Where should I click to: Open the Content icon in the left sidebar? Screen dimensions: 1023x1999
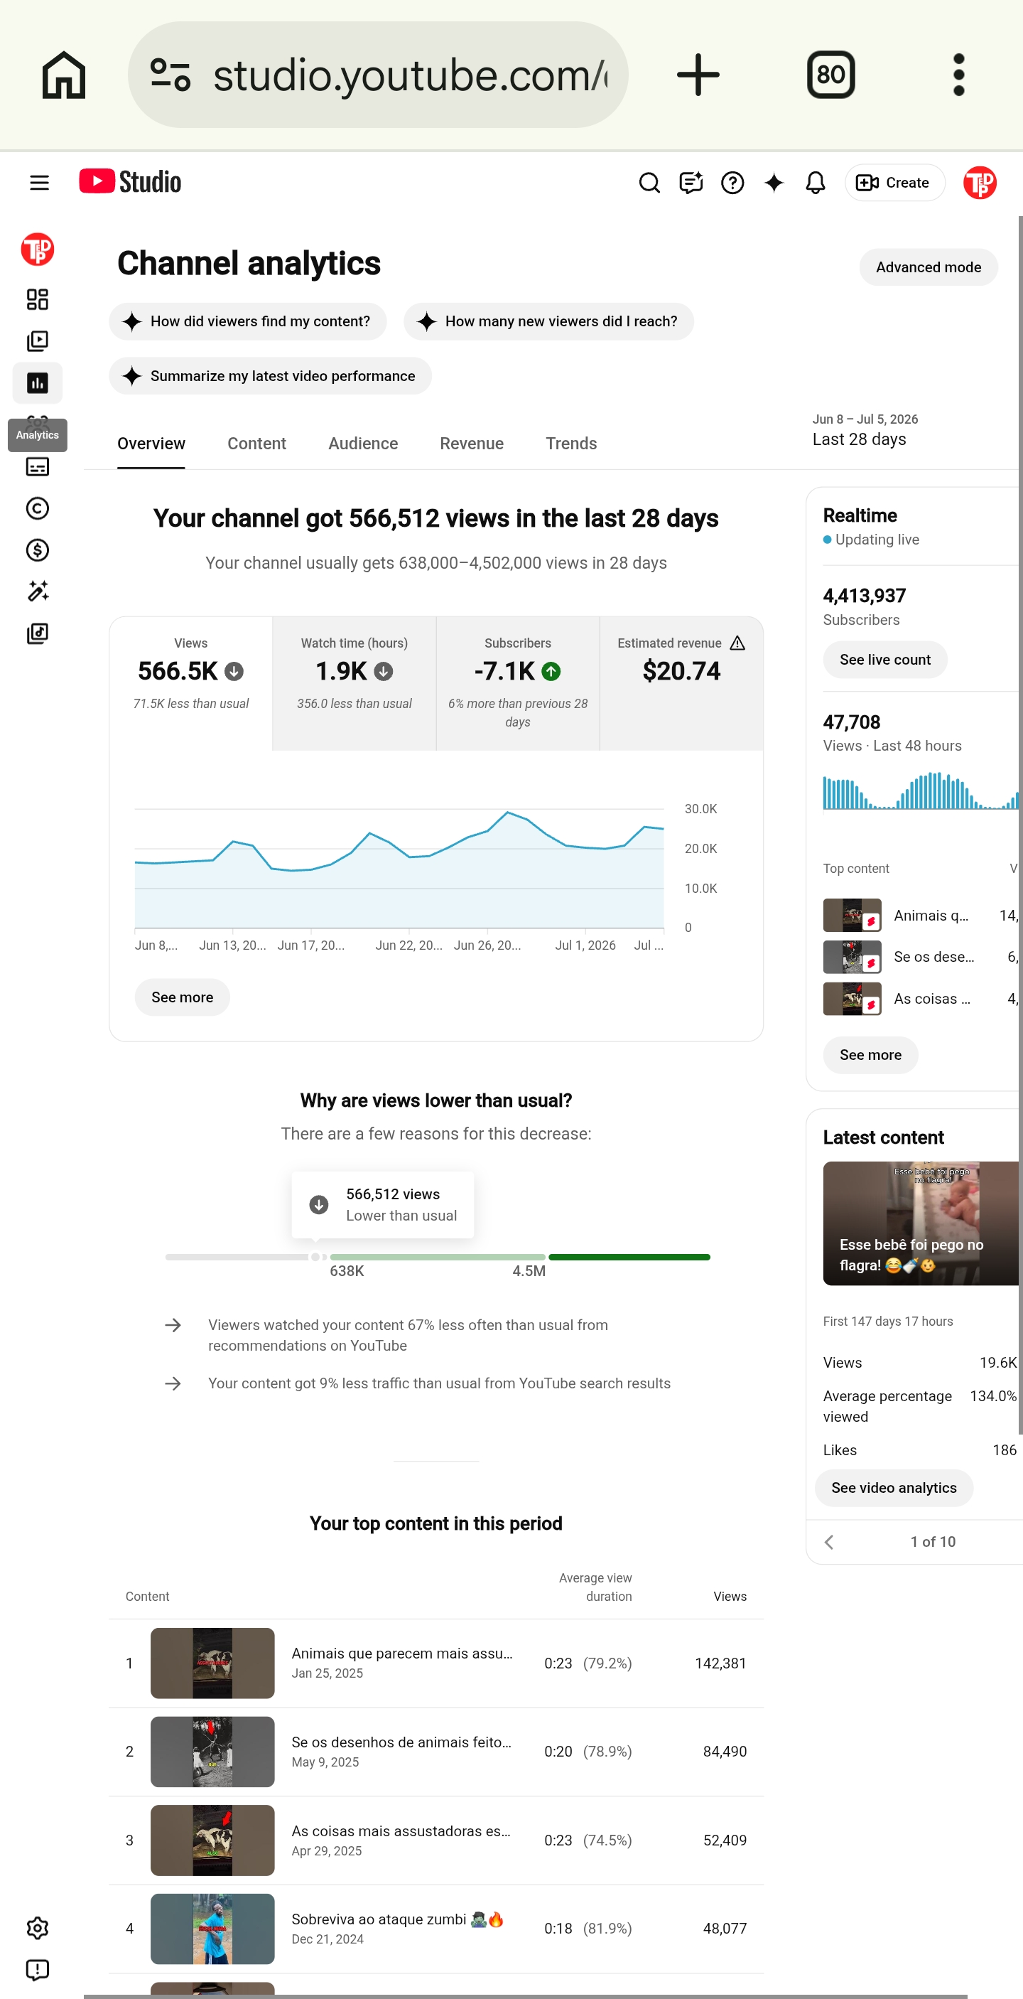[x=37, y=341]
